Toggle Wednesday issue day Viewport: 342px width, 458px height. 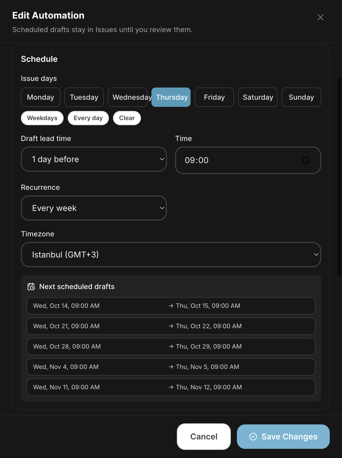coord(127,97)
